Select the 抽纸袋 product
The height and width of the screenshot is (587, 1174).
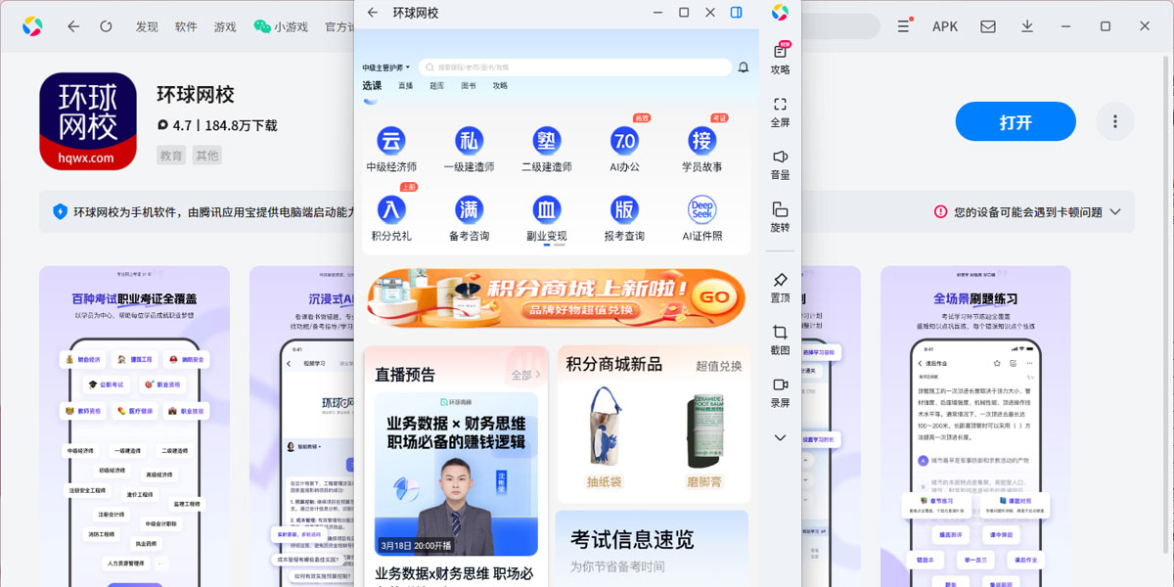pyautogui.click(x=604, y=437)
